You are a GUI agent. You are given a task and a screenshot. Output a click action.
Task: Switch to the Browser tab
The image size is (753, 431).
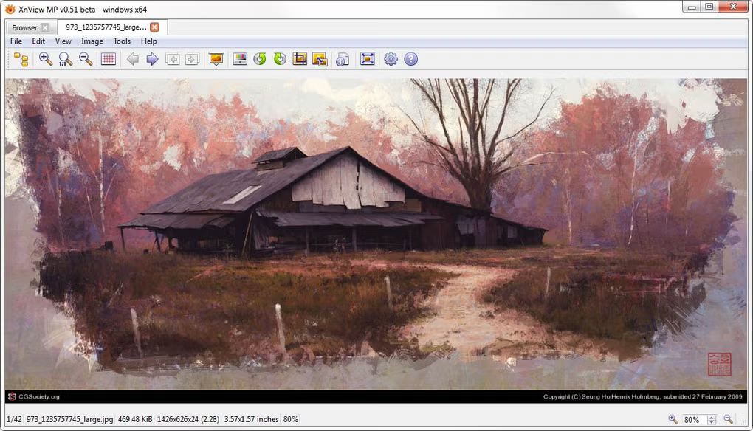[31, 27]
